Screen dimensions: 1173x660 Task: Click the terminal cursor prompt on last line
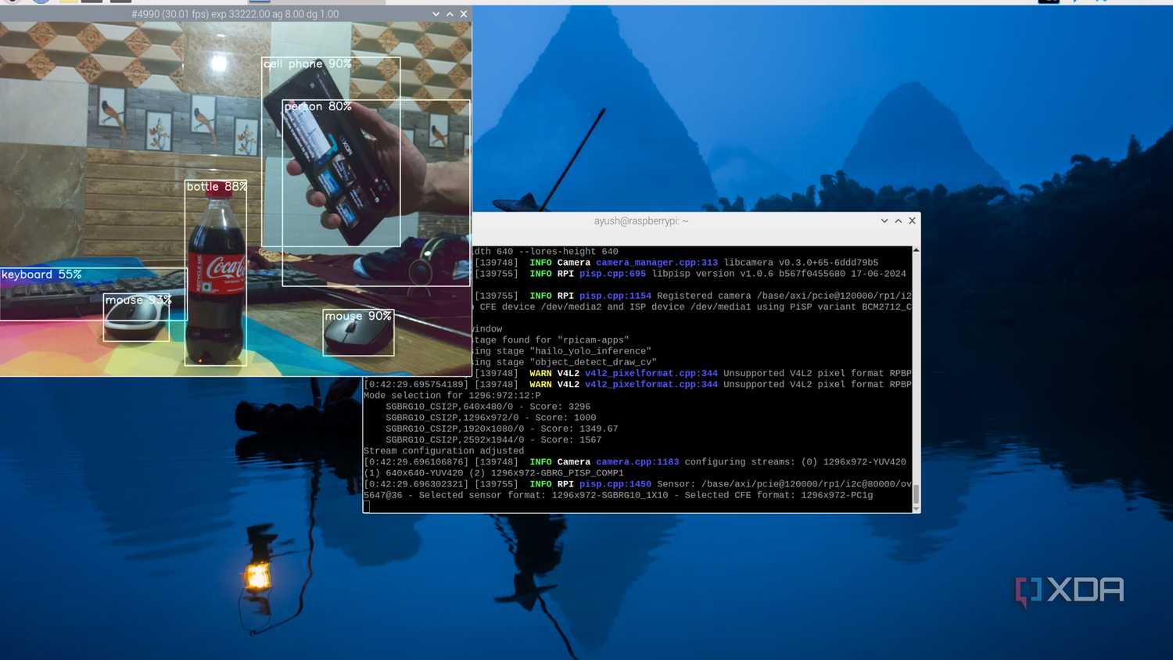pos(367,506)
